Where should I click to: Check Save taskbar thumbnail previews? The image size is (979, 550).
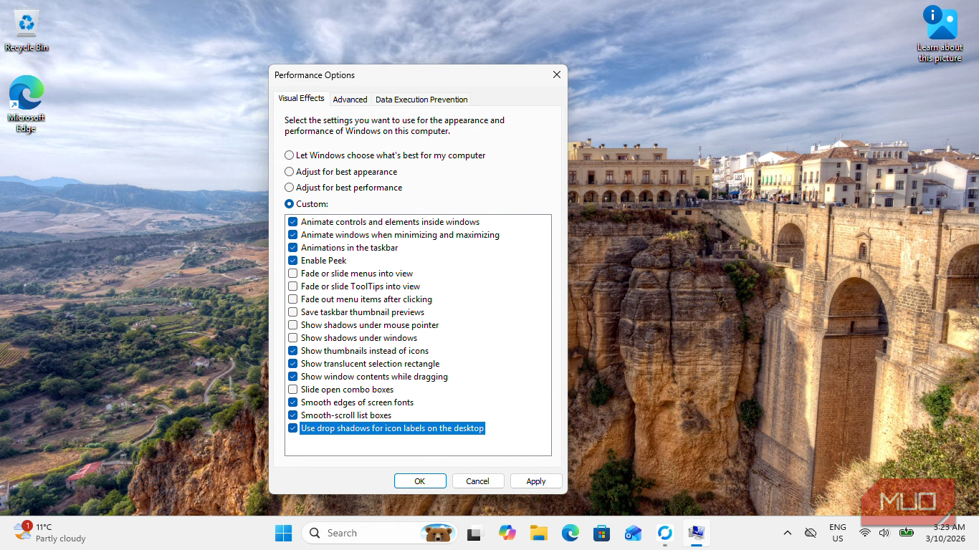point(293,312)
